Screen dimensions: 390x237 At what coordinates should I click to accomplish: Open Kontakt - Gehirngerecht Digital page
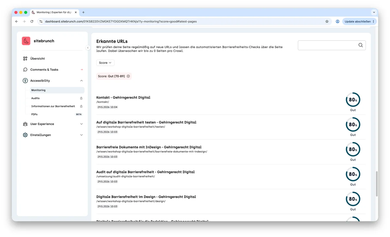(123, 98)
